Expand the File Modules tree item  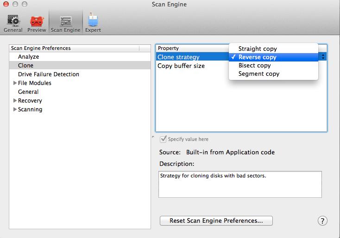tap(15, 83)
